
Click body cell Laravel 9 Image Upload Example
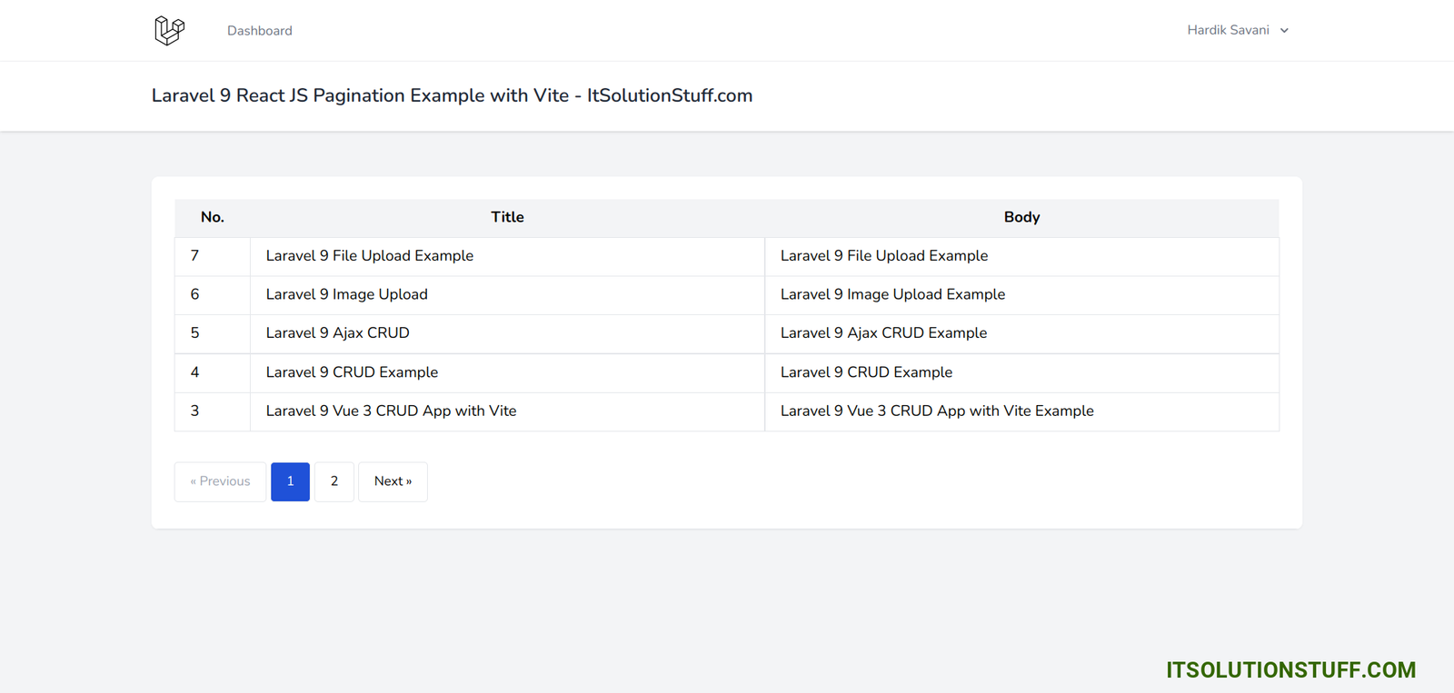point(892,294)
